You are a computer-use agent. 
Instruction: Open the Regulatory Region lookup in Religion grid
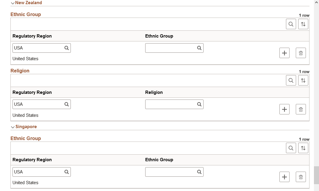pos(67,104)
